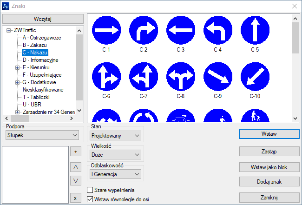Screen dimensions: 302x205
Task: Choose the C-4 turn left sign
Action: (217, 29)
